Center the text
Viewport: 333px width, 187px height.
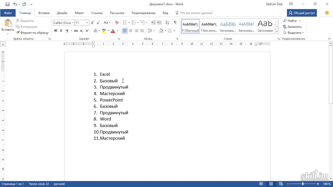pos(131,31)
